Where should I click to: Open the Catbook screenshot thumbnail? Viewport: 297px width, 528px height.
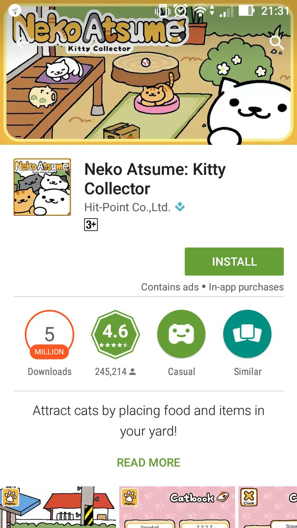pos(177,507)
